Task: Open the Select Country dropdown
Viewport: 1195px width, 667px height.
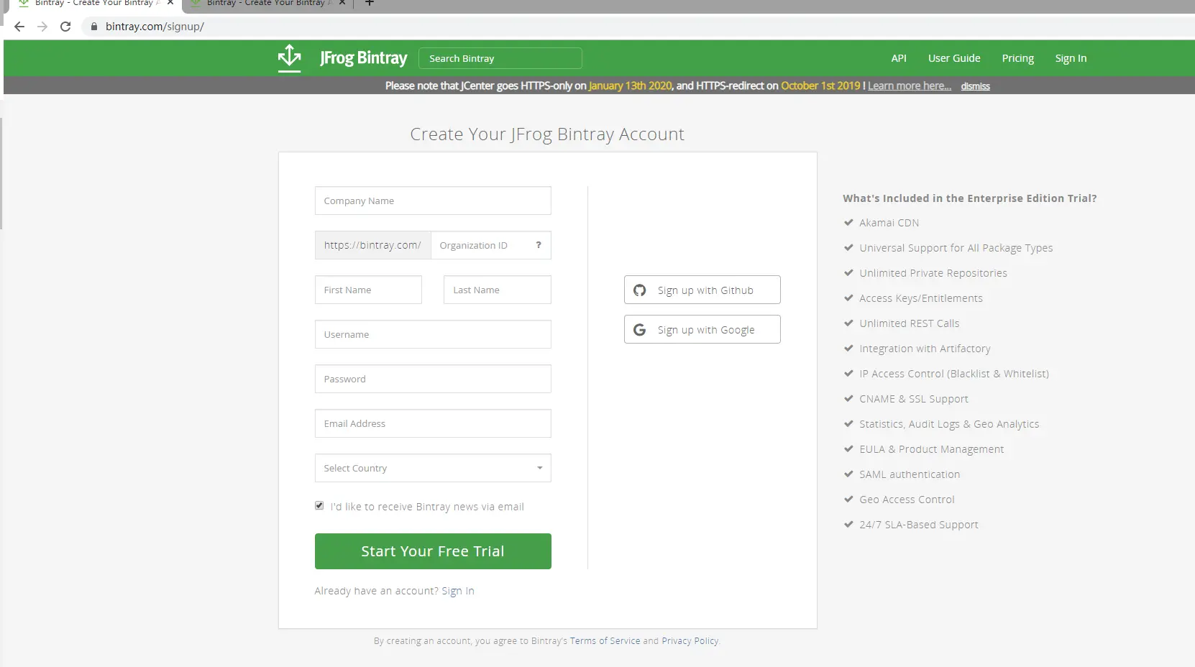Action: 433,468
